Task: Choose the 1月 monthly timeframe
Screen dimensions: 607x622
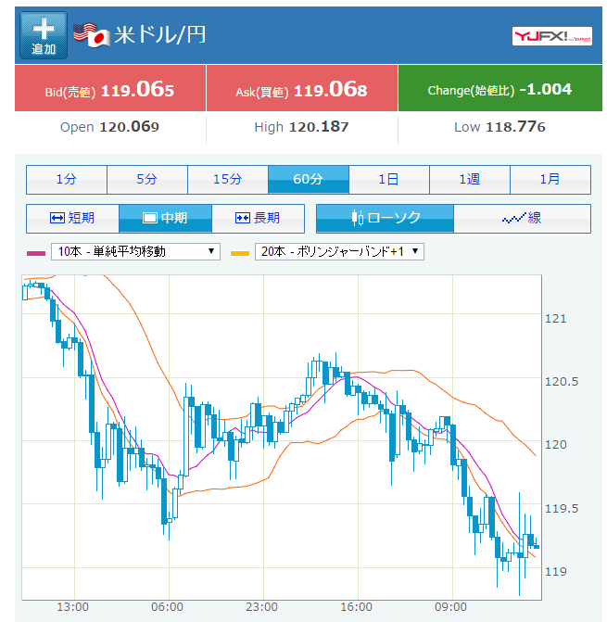Action: [550, 179]
